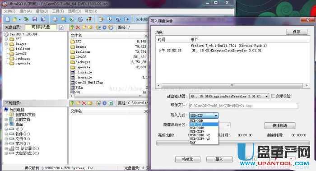This screenshot has height=171, width=316.
Task: Click the Open file folder icon in the toolbar
Action: click(14, 19)
